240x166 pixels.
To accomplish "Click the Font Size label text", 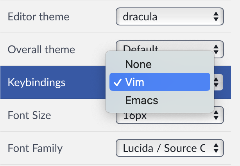I will click(29, 115).
